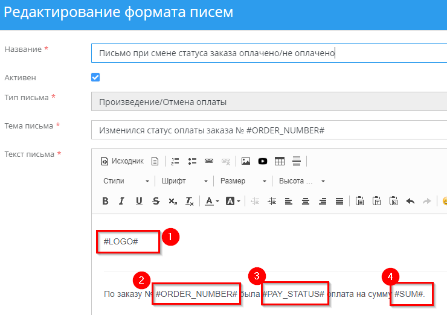Toggle bold formatting
Screen dimensions: 447x315
point(105,201)
